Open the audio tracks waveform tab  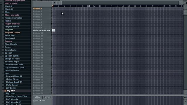(37, 97)
